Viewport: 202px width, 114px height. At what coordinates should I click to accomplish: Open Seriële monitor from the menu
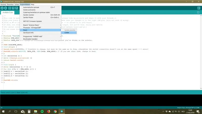pyautogui.click(x=40, y=15)
